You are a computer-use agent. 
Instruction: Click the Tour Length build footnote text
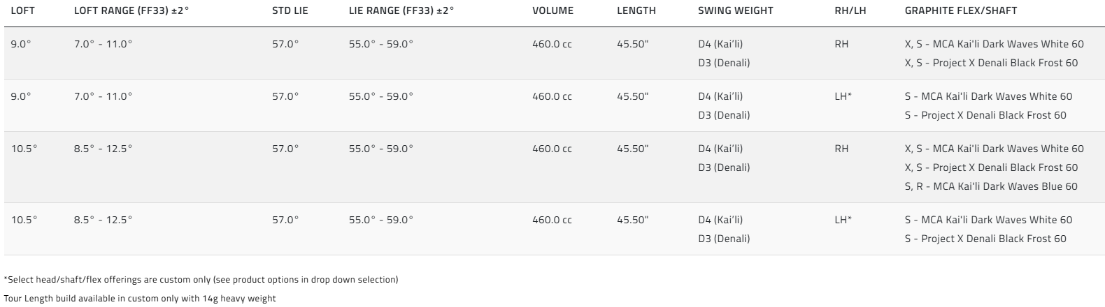click(140, 298)
